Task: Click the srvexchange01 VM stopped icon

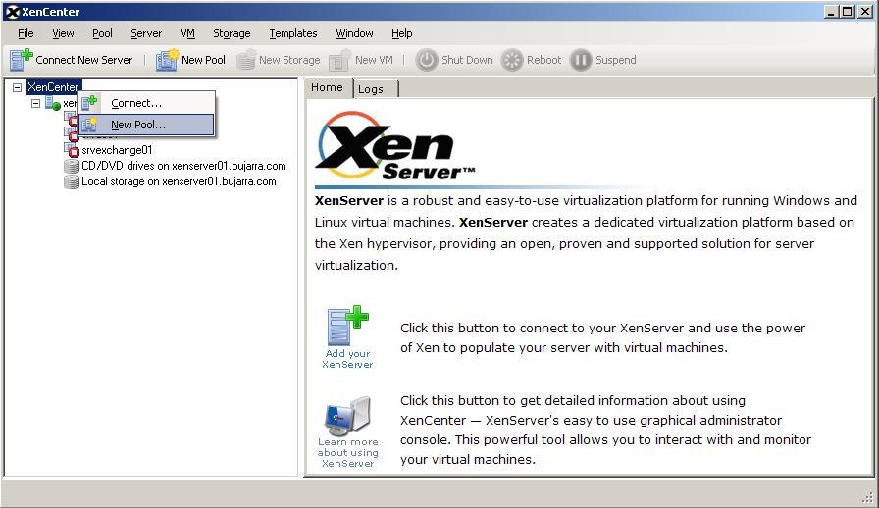Action: 72,150
